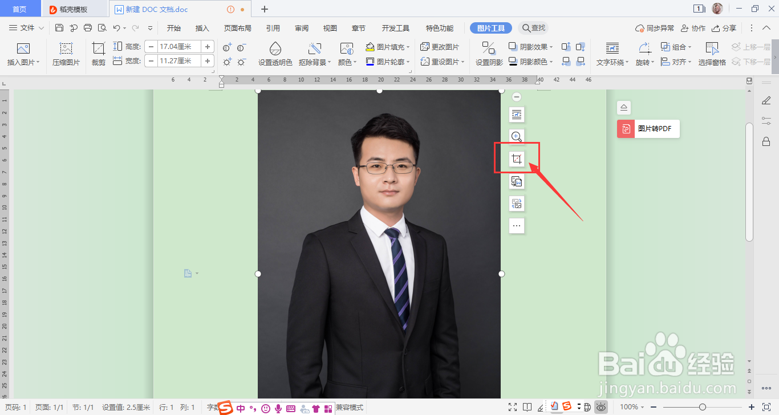Click the vertical scrollbar thumb on the right
This screenshot has height=415, width=779.
(x=749, y=182)
